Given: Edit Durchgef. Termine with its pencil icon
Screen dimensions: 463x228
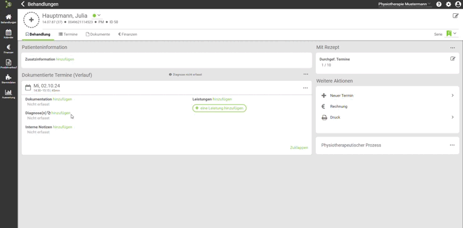Looking at the screenshot, I should coord(452,58).
